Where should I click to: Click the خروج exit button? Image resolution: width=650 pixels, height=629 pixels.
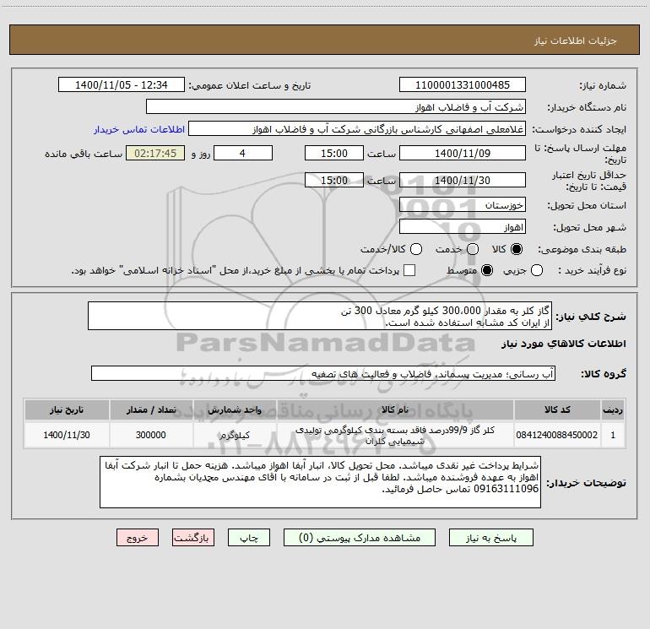138,538
